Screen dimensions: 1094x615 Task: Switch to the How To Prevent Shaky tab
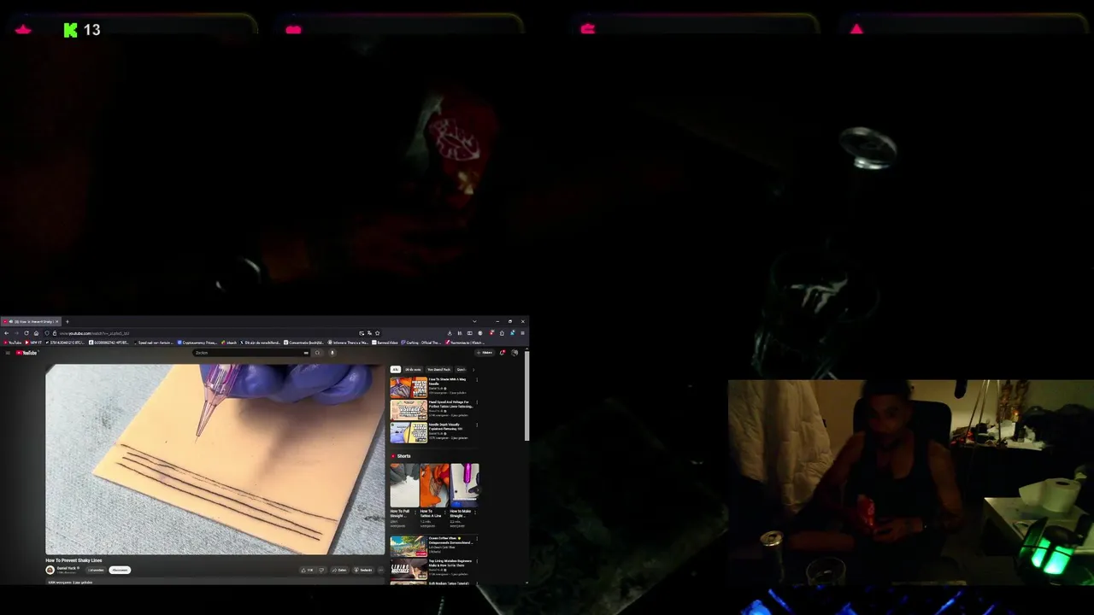coord(32,322)
